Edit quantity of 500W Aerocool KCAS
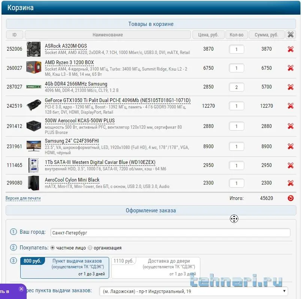 pos(236,126)
